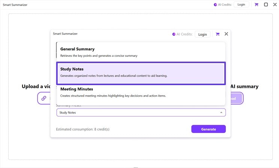Close the Smart Summarizer dialog
The height and width of the screenshot is (168, 279).
coord(226,34)
